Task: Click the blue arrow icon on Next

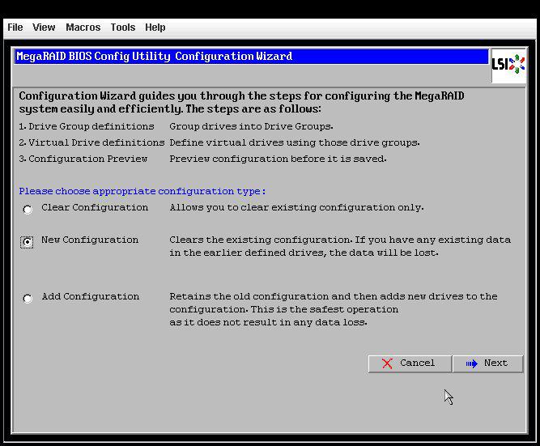Action: coord(472,363)
